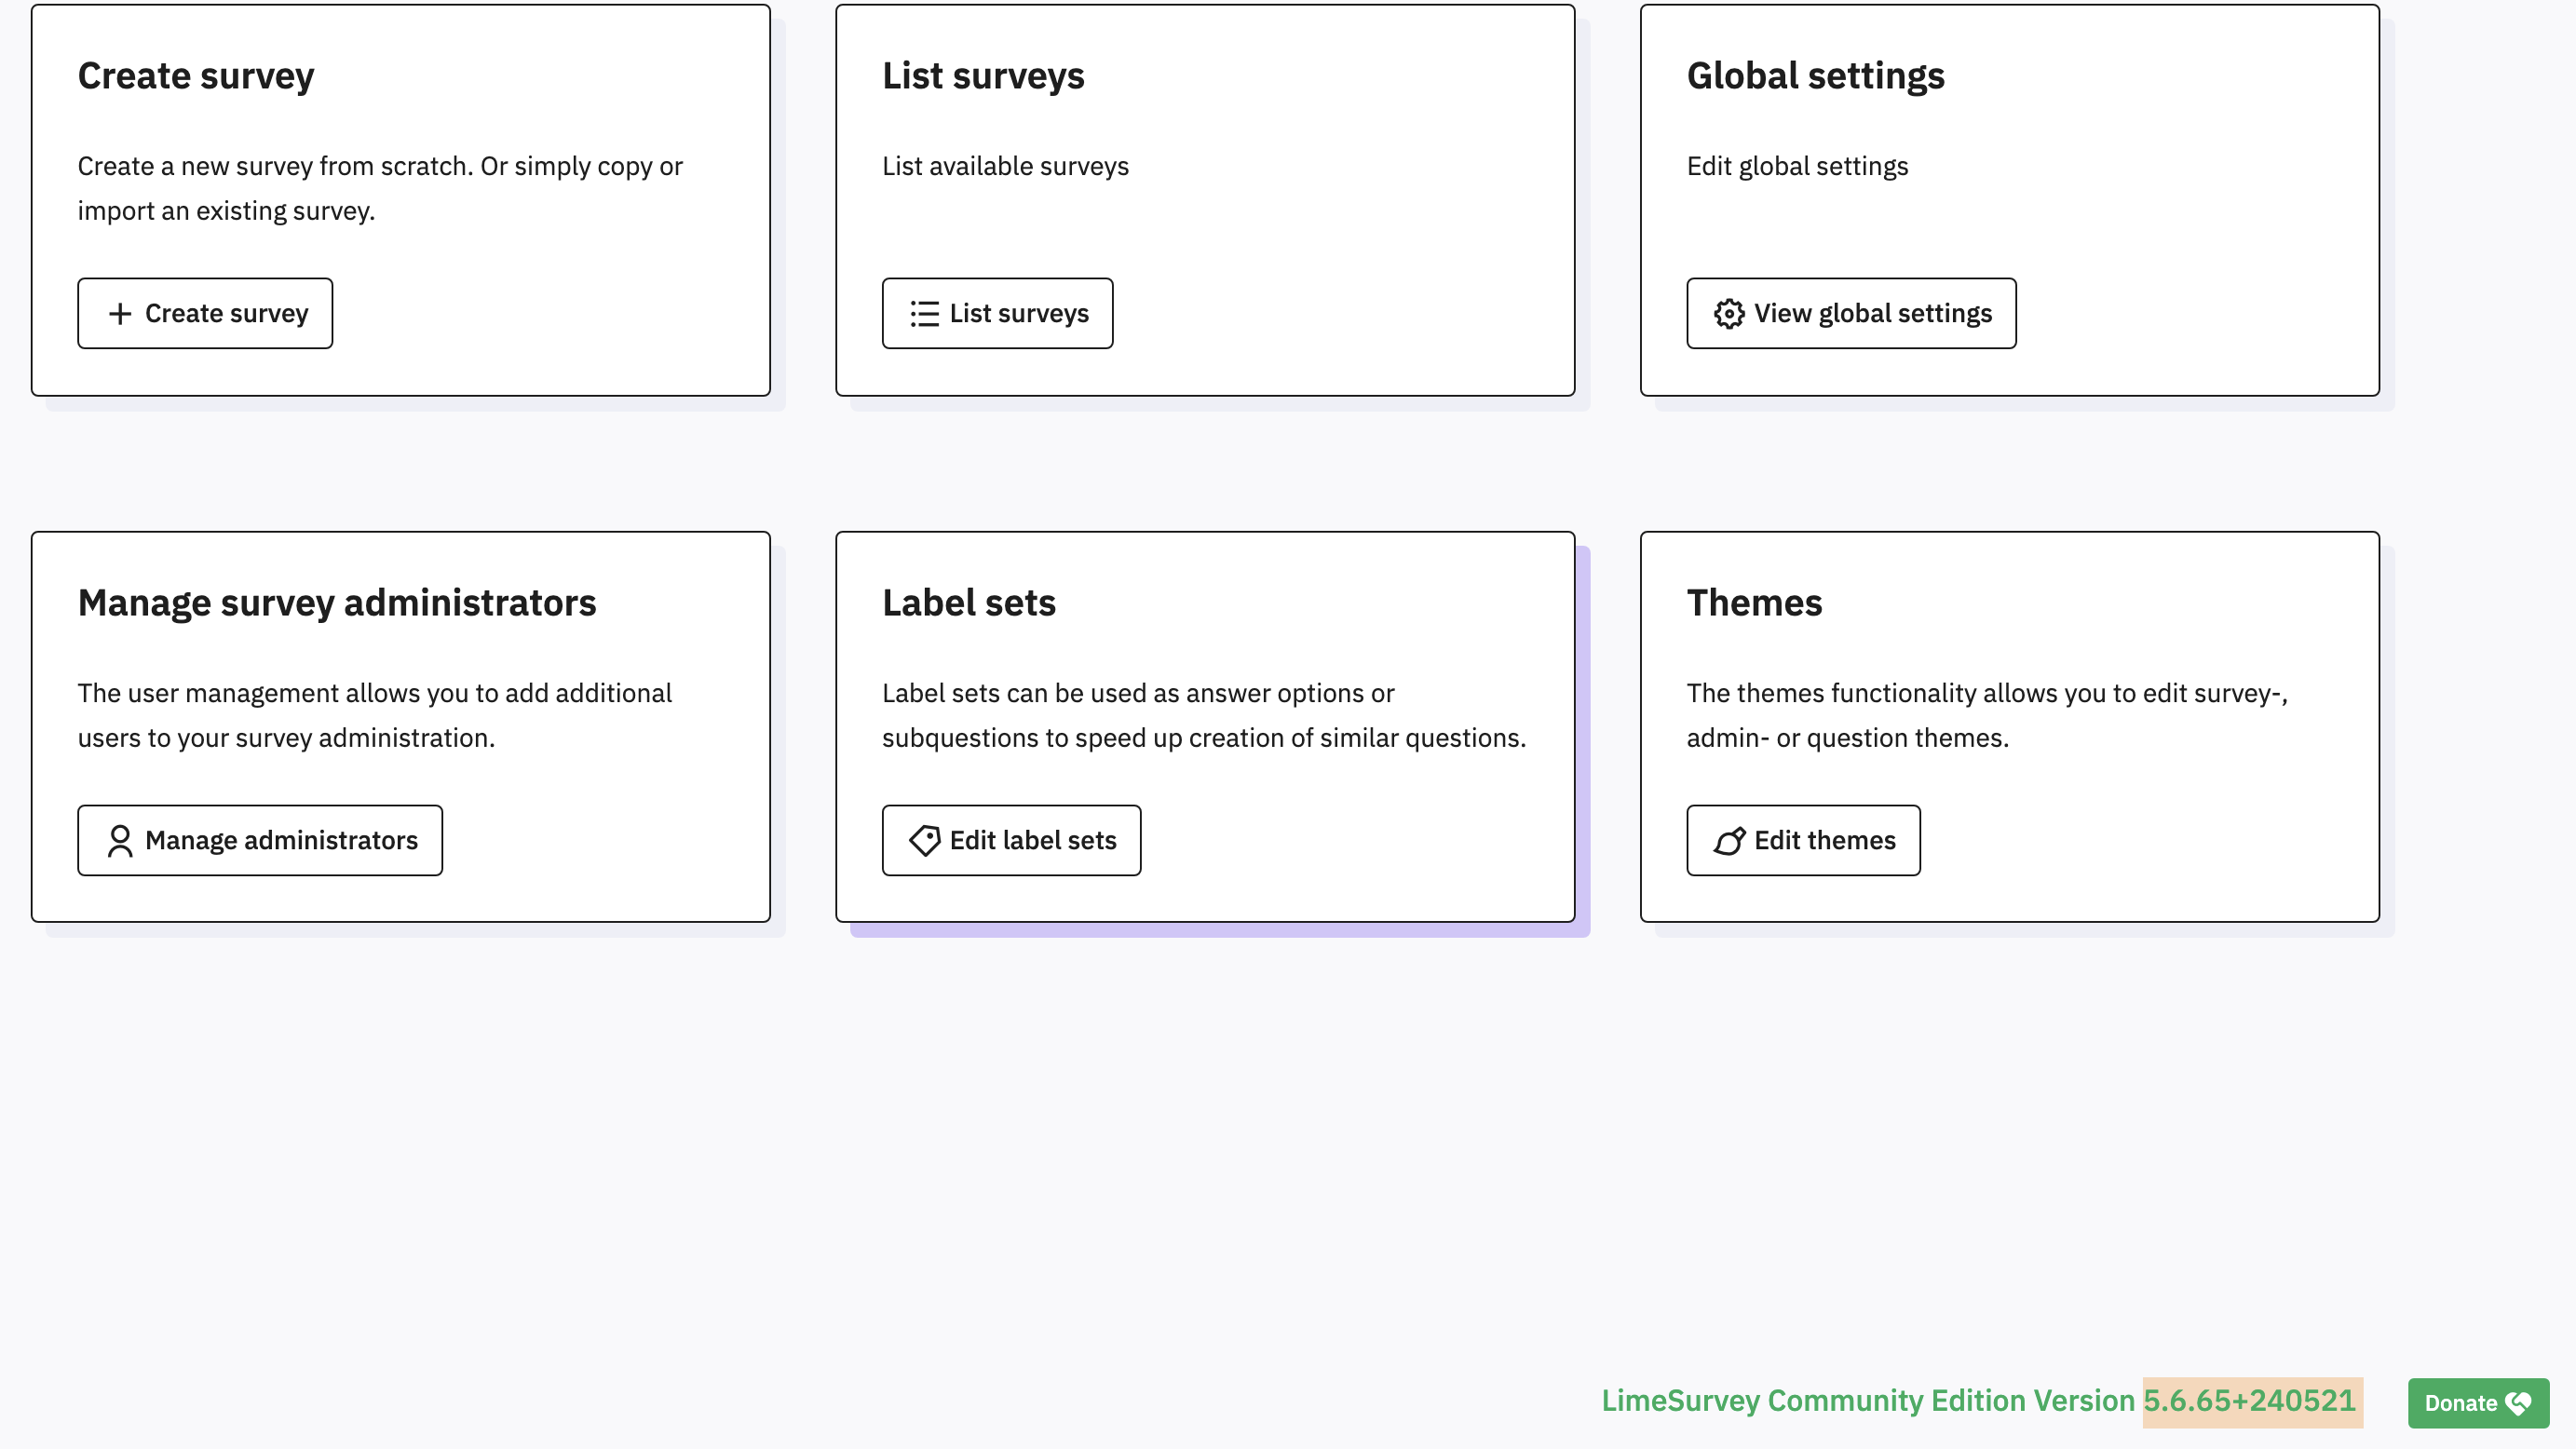Click the list icon on List surveys button

[924, 314]
